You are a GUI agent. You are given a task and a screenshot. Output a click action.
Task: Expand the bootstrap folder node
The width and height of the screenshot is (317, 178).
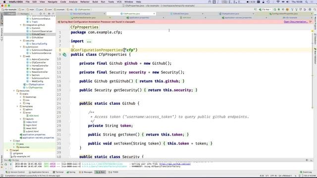[21, 97]
